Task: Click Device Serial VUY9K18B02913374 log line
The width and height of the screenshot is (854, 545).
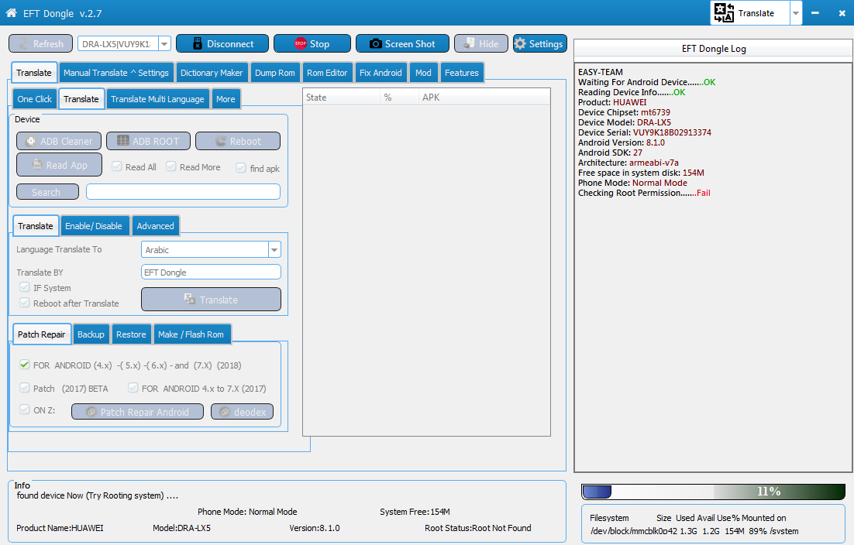Action: pos(644,132)
